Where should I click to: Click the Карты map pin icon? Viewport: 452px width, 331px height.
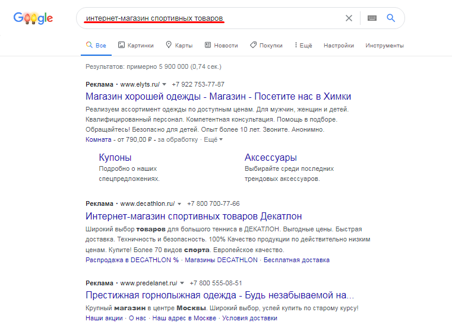(169, 45)
